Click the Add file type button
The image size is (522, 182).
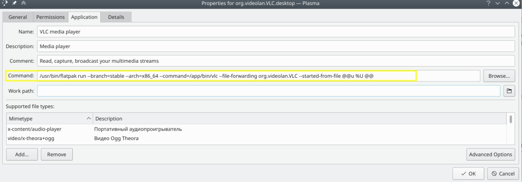point(22,154)
